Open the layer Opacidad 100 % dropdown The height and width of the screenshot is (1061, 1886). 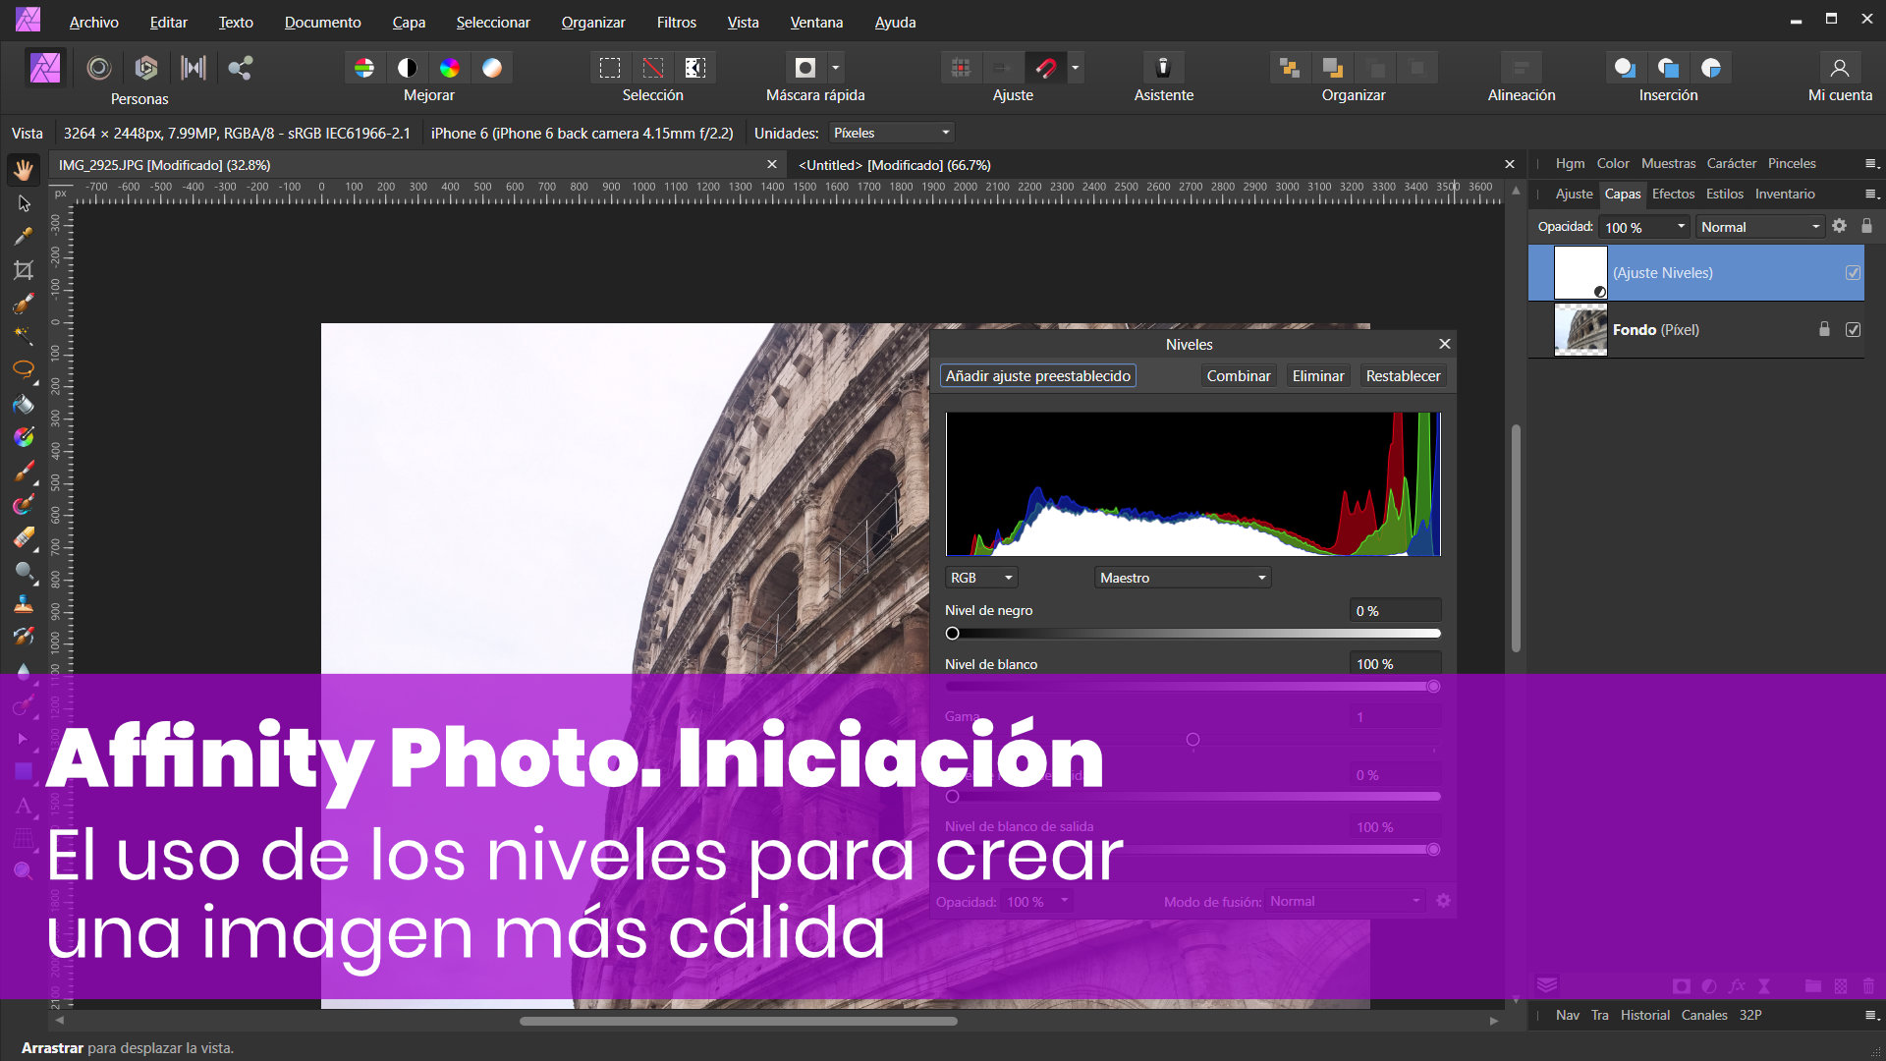click(1644, 227)
